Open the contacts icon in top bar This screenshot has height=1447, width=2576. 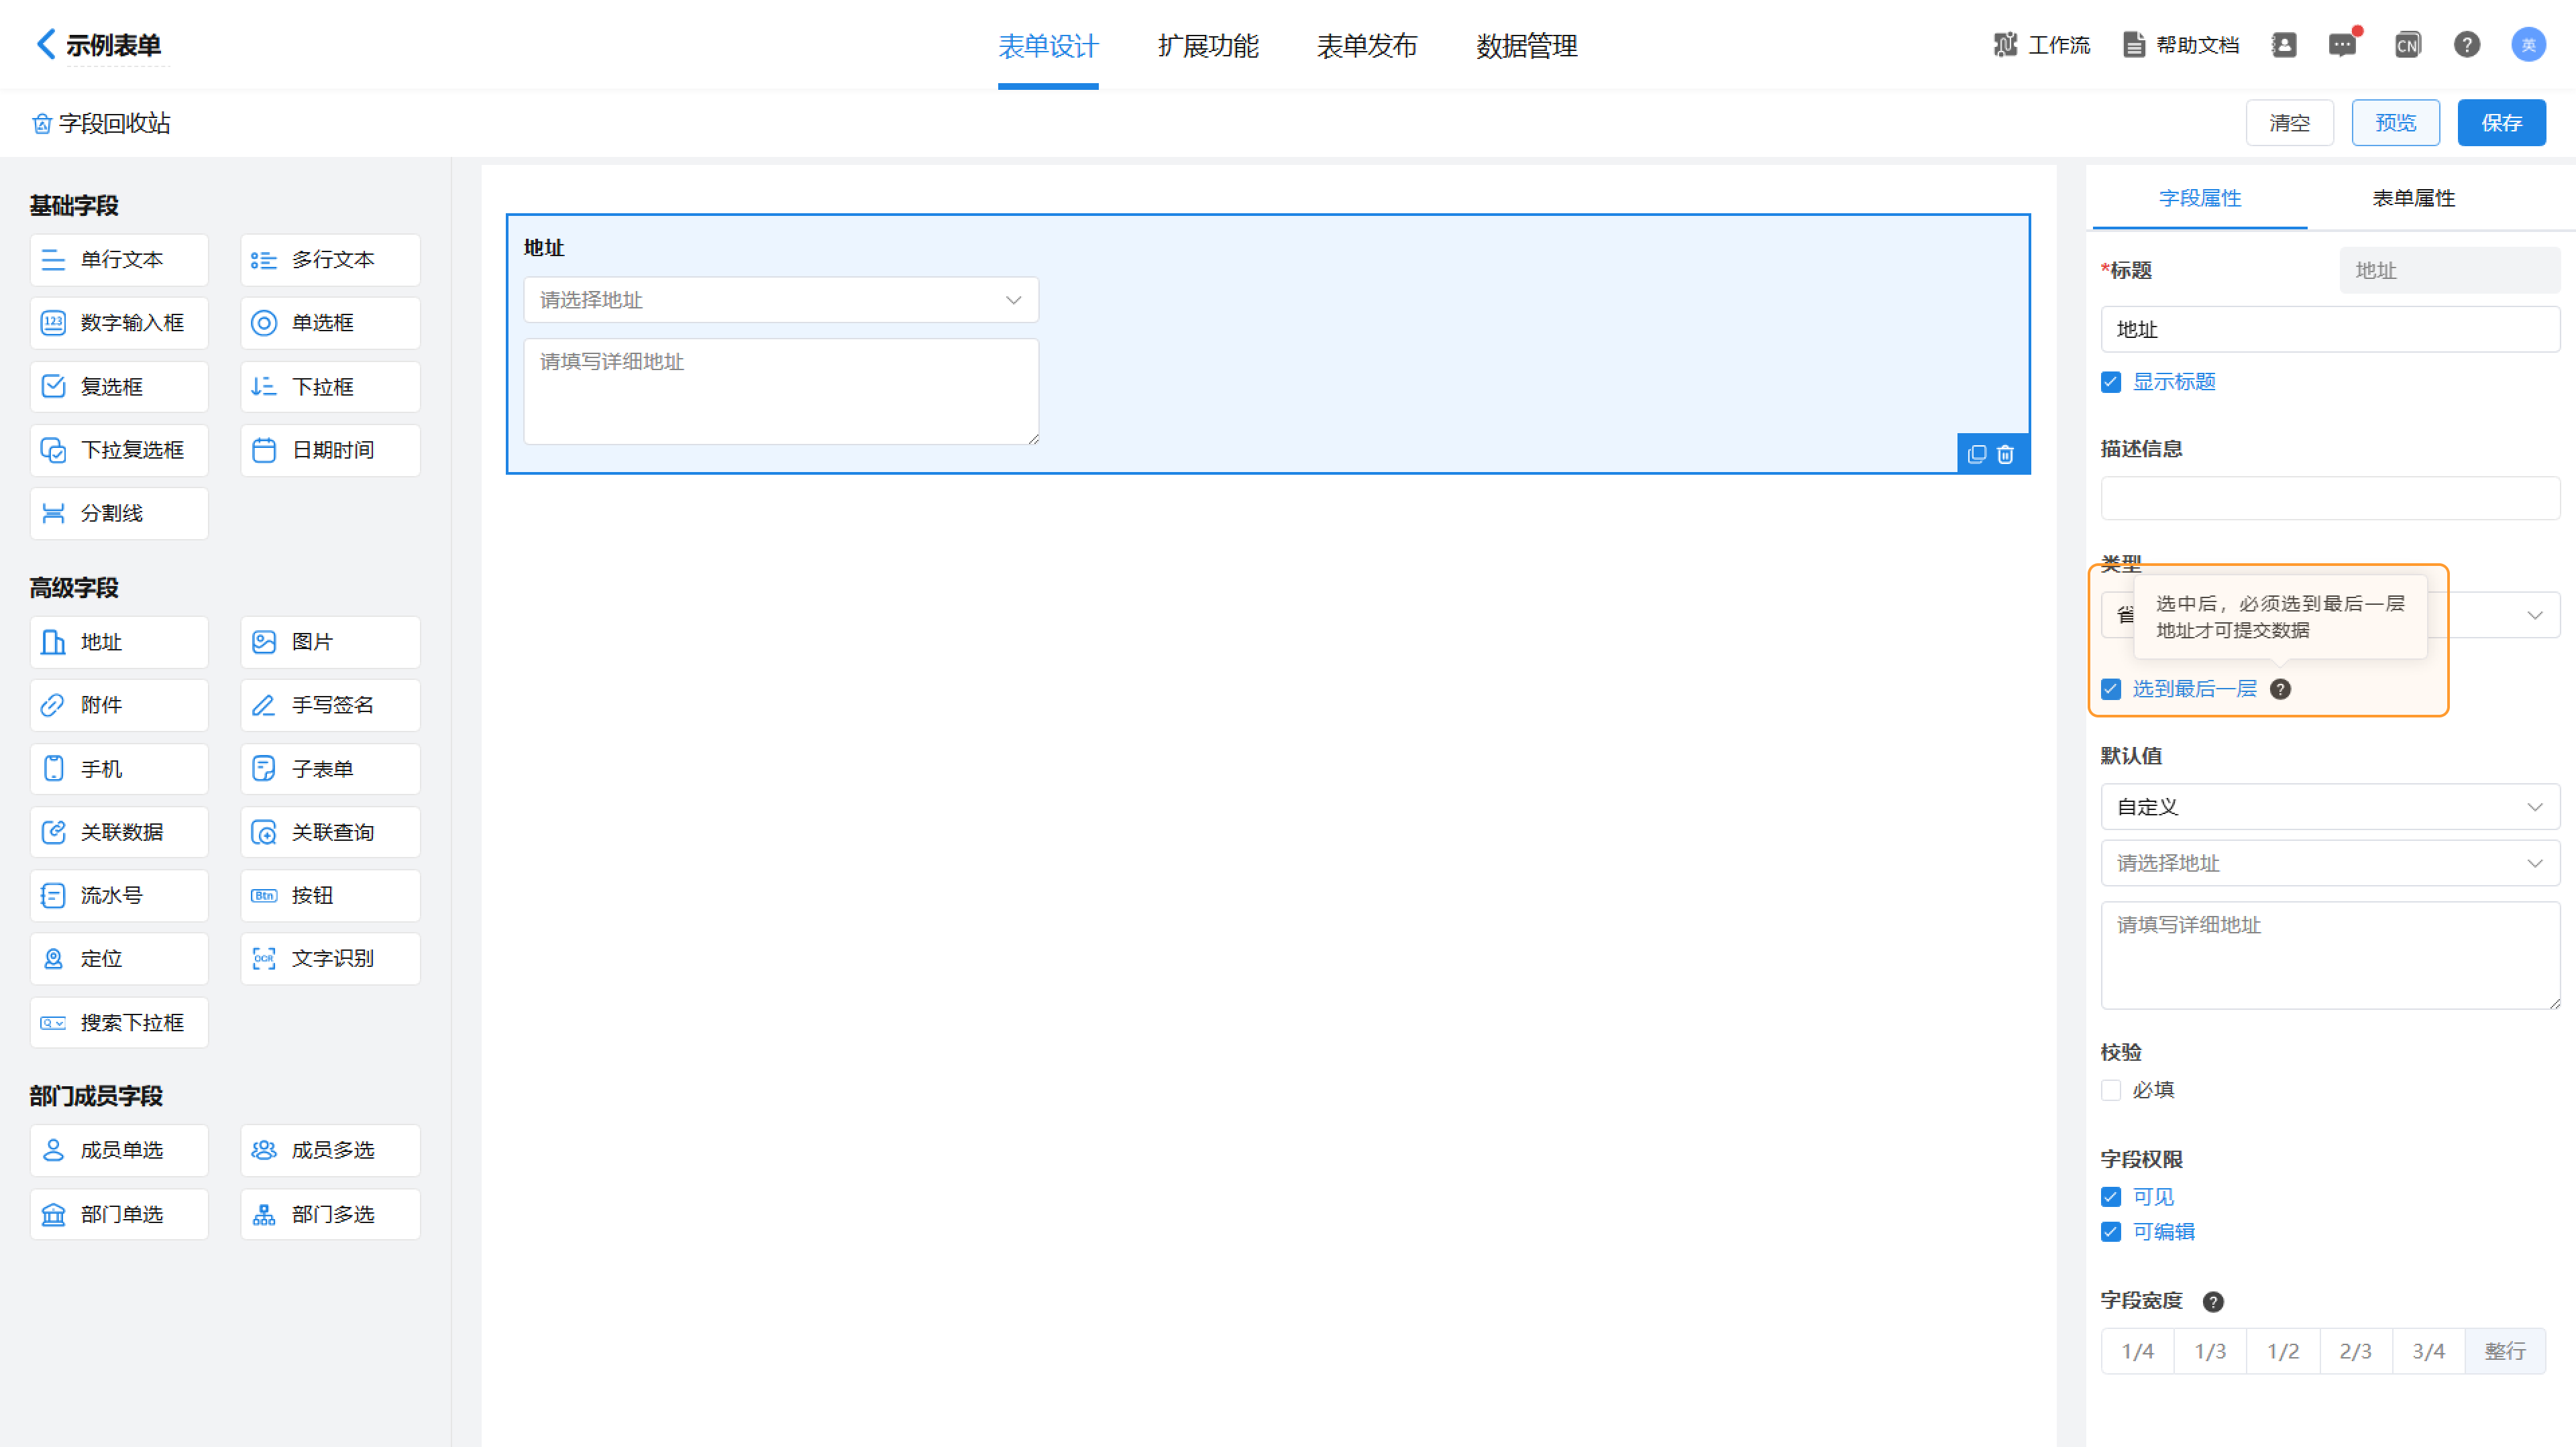[x=2284, y=45]
